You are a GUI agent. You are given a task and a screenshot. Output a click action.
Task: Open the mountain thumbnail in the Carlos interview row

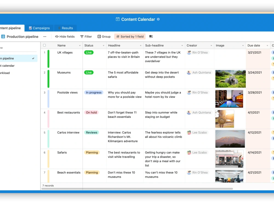pyautogui.click(x=230, y=139)
